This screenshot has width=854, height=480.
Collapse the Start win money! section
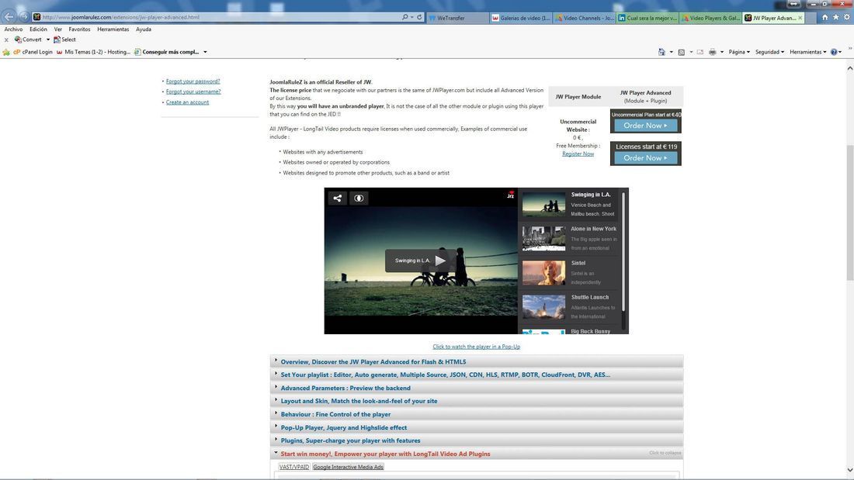pyautogui.click(x=477, y=454)
